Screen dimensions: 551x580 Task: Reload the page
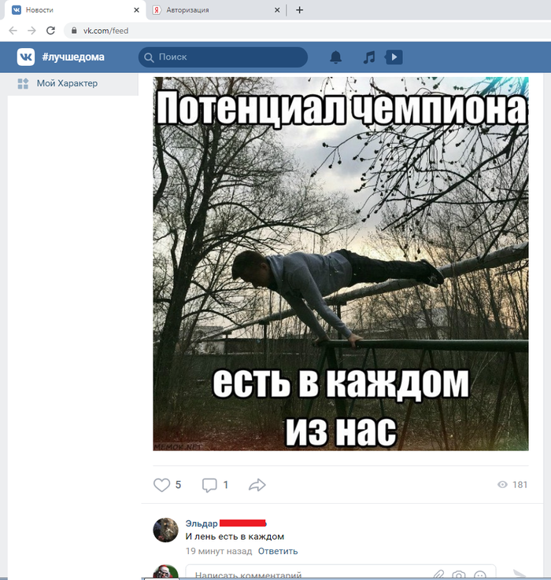tap(50, 31)
